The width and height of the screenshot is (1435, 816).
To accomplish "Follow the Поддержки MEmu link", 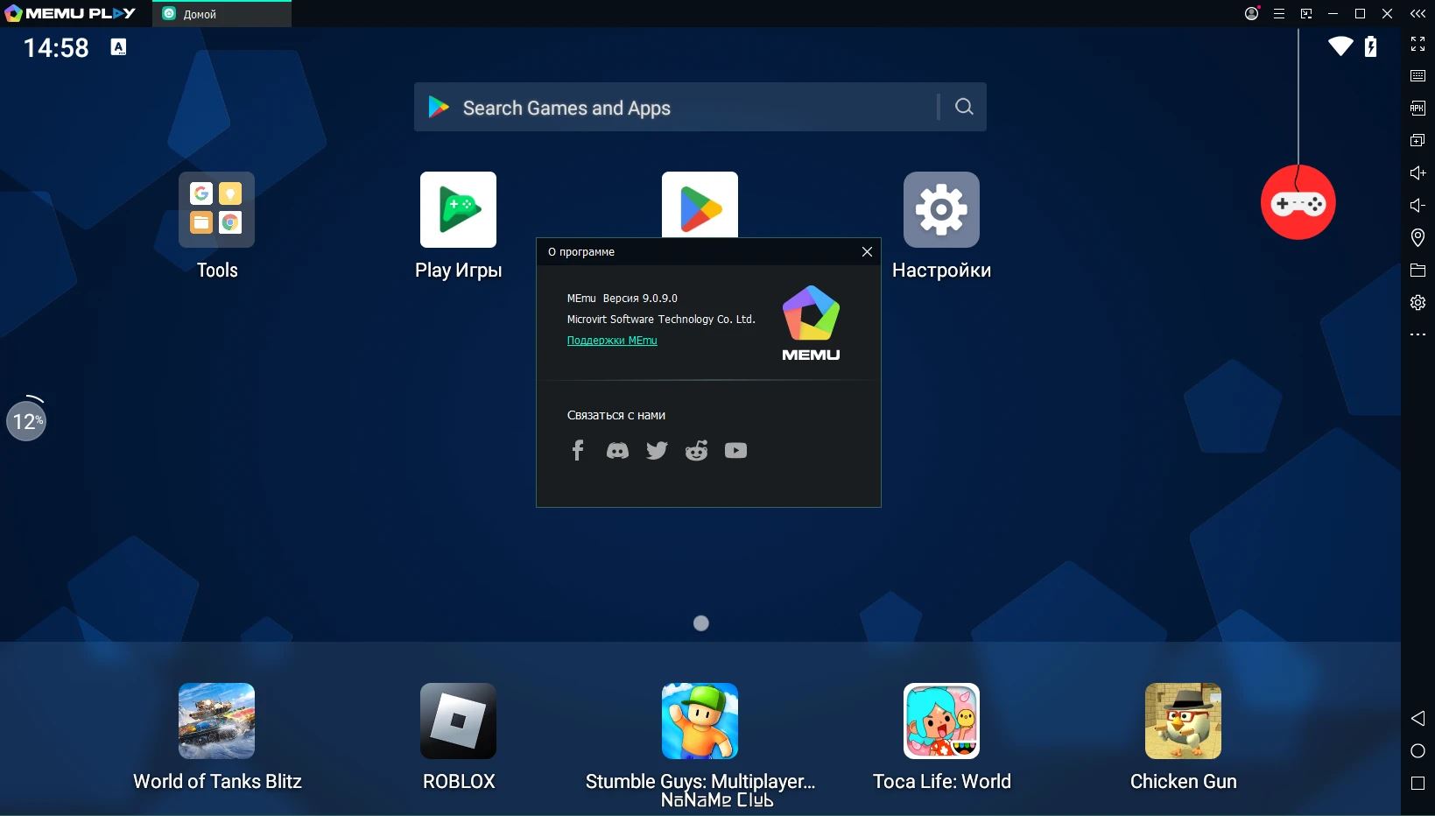I will pos(612,341).
